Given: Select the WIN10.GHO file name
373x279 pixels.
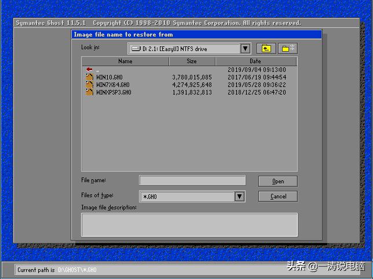Looking at the screenshot, I should coord(109,77).
